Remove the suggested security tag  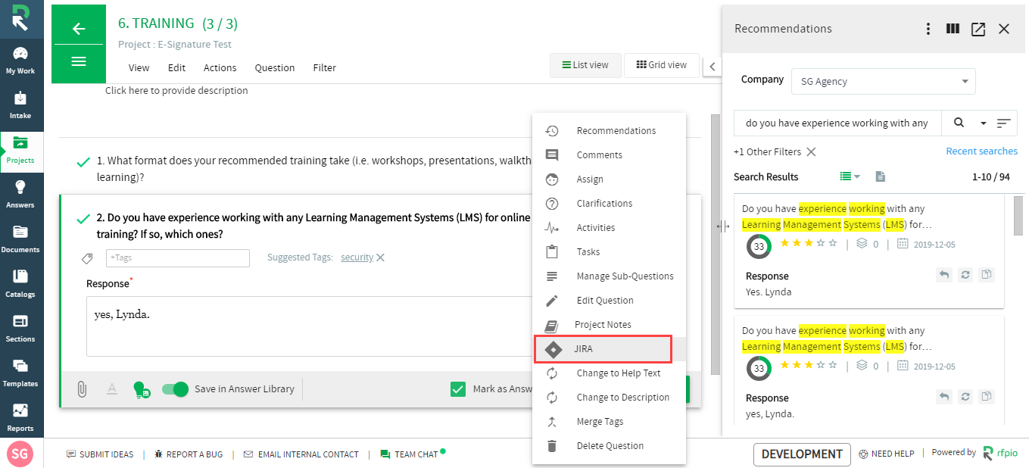381,257
